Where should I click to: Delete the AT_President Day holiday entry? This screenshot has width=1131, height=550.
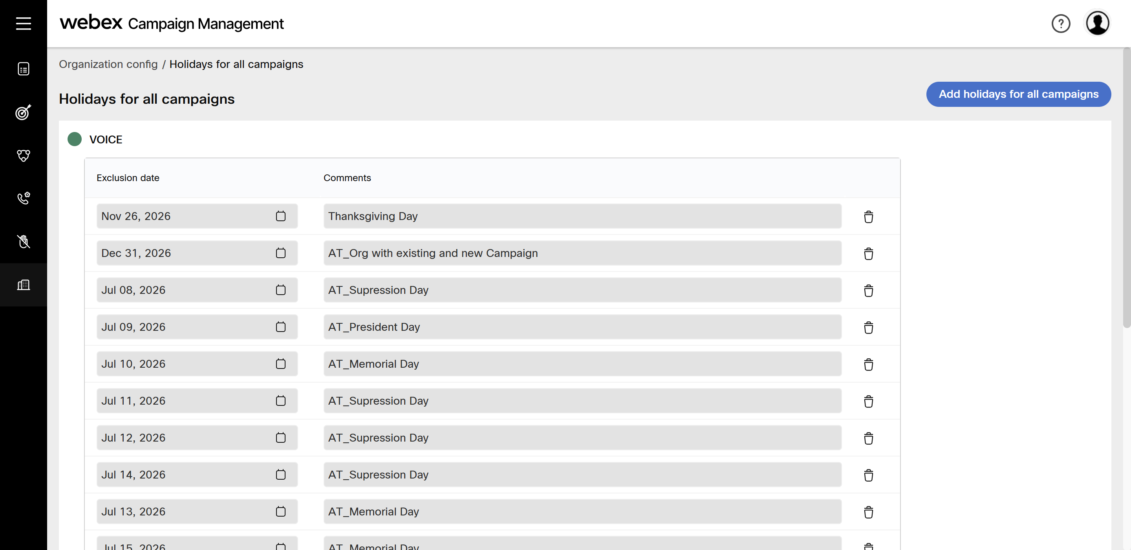point(868,327)
